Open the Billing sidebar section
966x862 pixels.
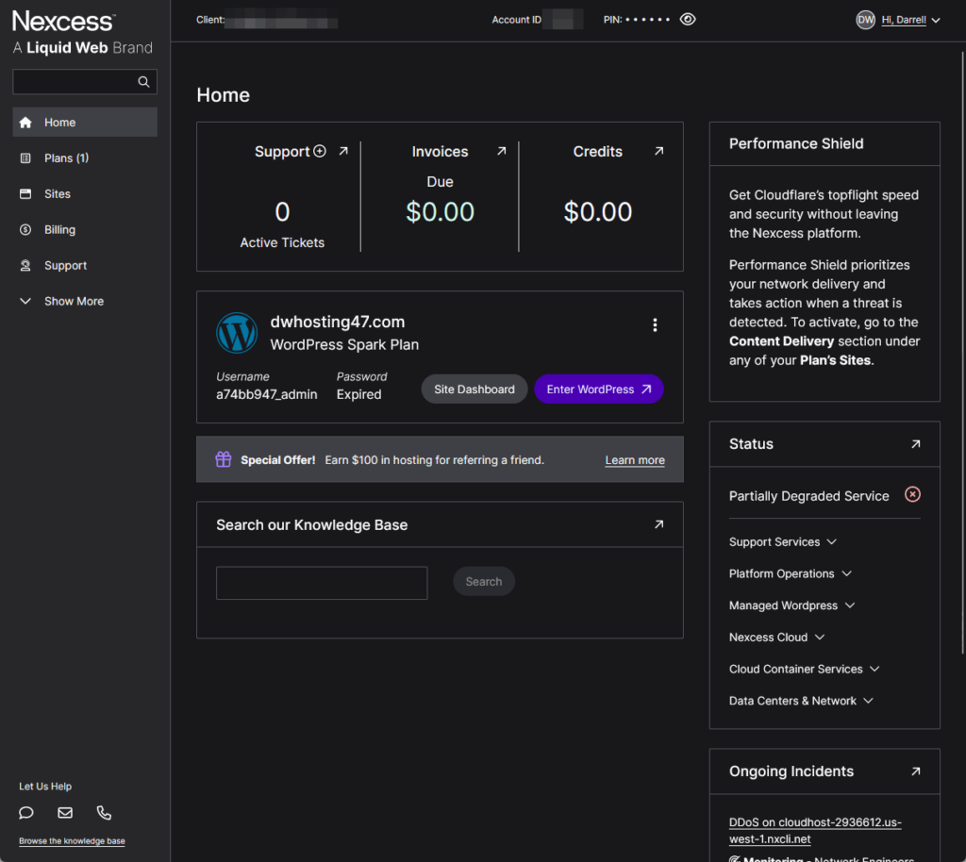pyautogui.click(x=85, y=230)
